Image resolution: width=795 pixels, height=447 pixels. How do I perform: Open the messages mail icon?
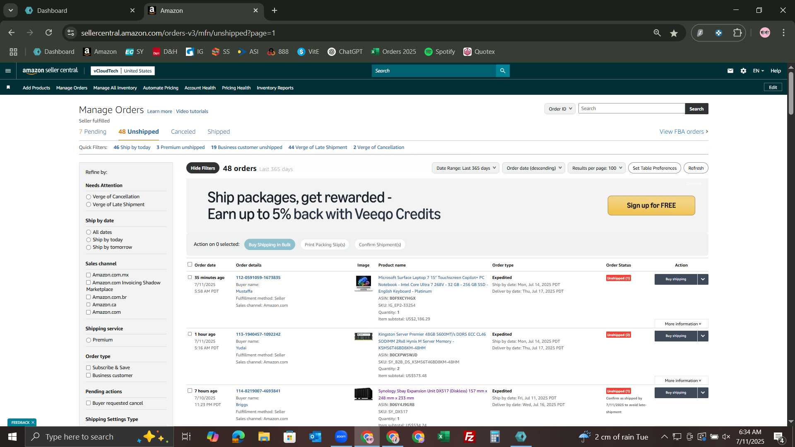point(730,71)
